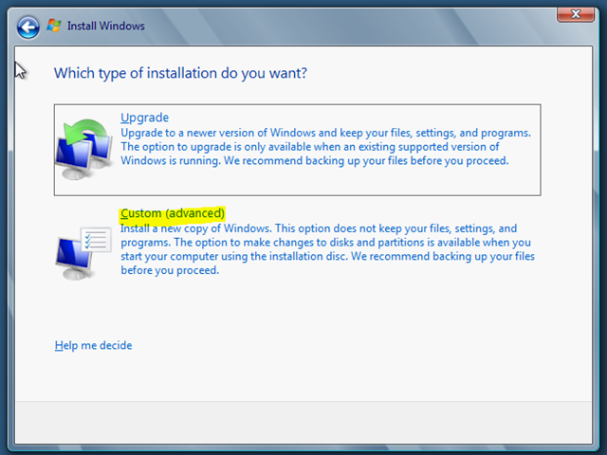The width and height of the screenshot is (607, 455).
Task: Click the Custom install monitor checklist icon
Action: [83, 253]
